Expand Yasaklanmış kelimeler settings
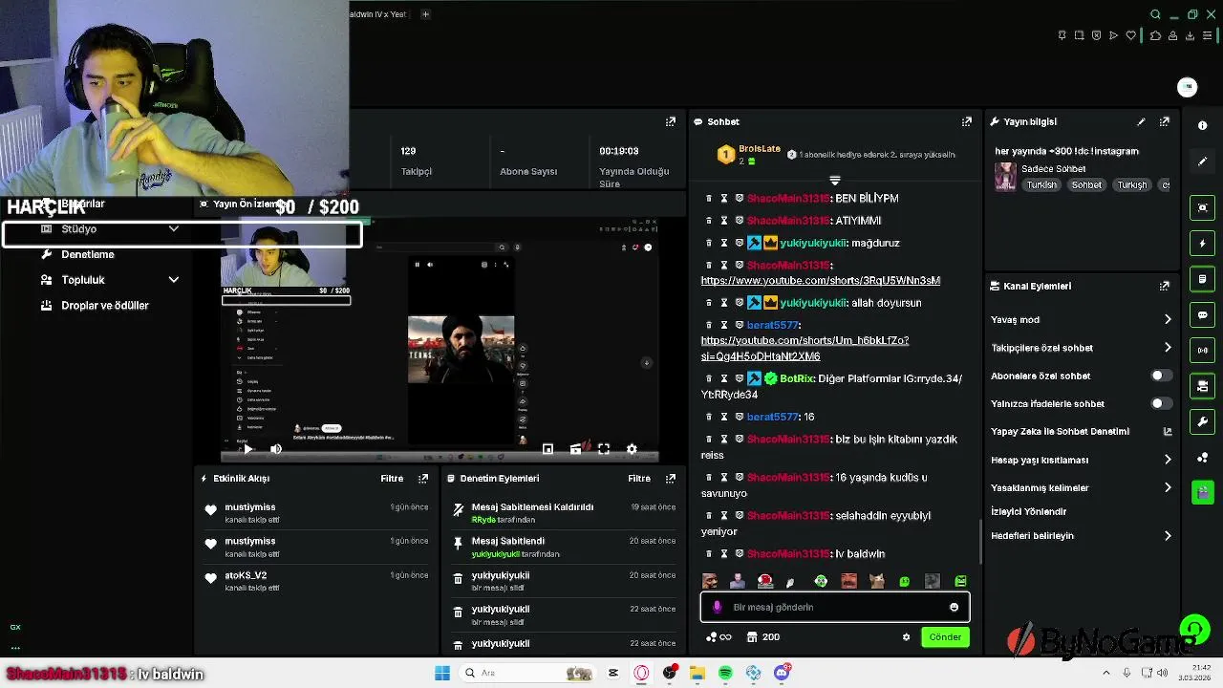The height and width of the screenshot is (688, 1223). click(x=1167, y=487)
